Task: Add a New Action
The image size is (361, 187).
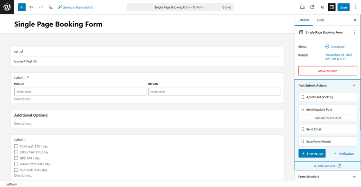Action: [x=312, y=153]
